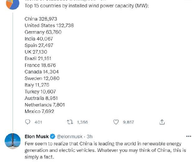Click the @elonmusk handle
This screenshot has height=164, width=196.
tap(70, 137)
